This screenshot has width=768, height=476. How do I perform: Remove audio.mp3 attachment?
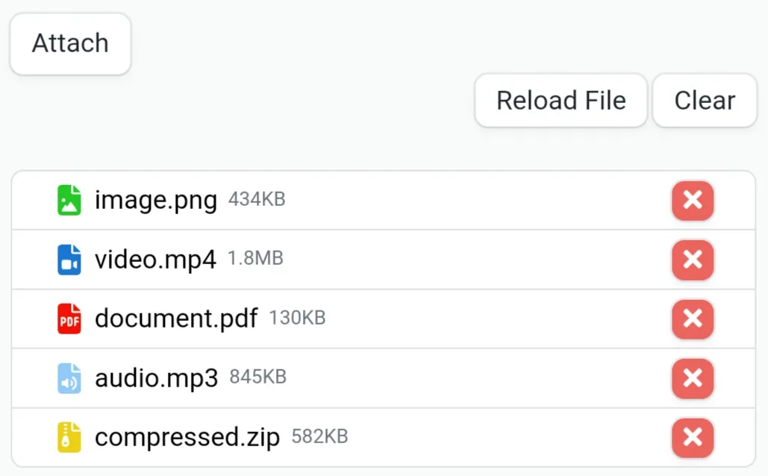pos(693,378)
